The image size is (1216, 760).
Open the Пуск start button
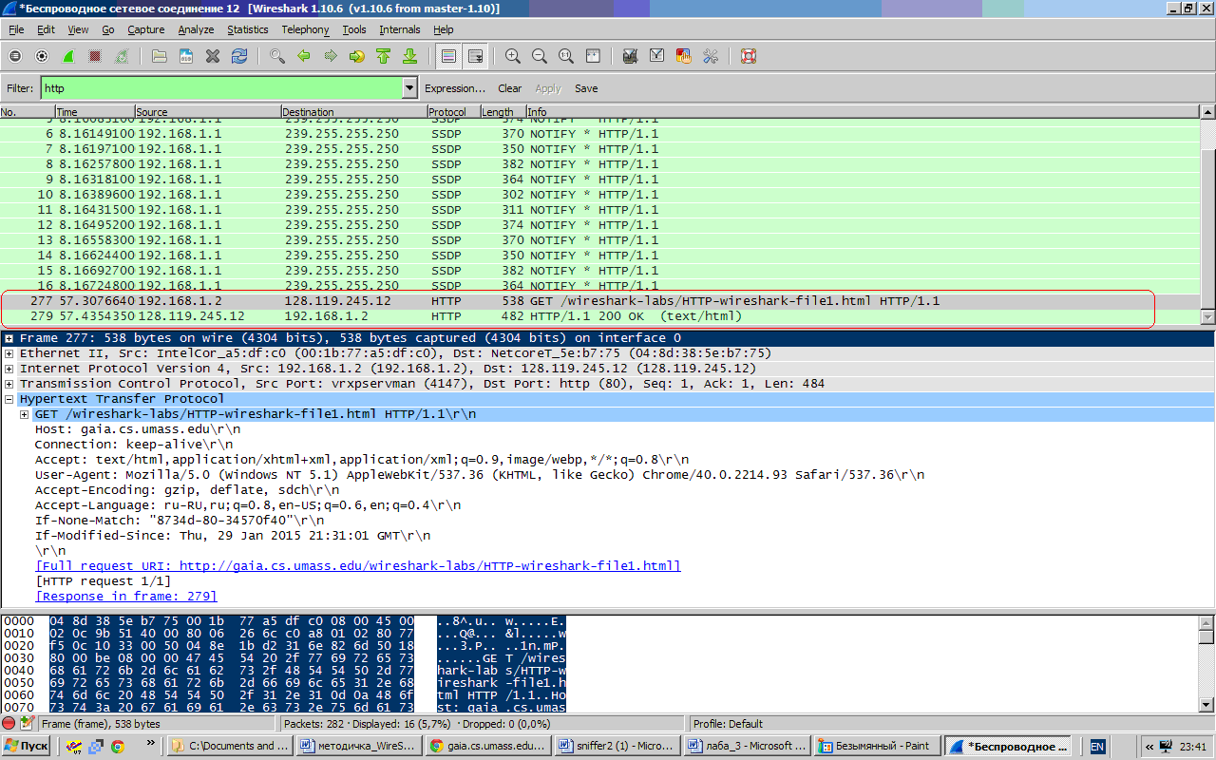coord(27,746)
